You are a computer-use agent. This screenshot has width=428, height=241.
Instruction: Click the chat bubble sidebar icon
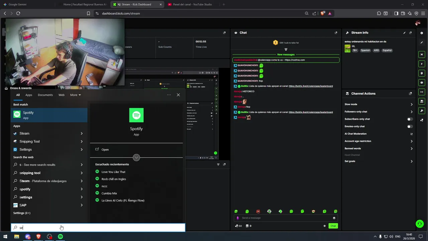point(422,82)
